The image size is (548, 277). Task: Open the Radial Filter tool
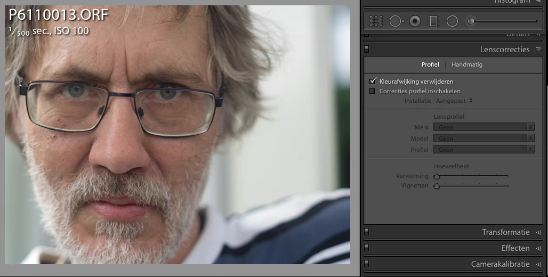[452, 21]
